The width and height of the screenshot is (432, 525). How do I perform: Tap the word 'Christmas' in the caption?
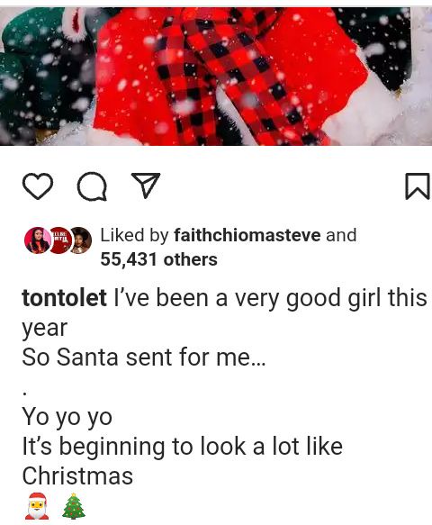coord(77,475)
